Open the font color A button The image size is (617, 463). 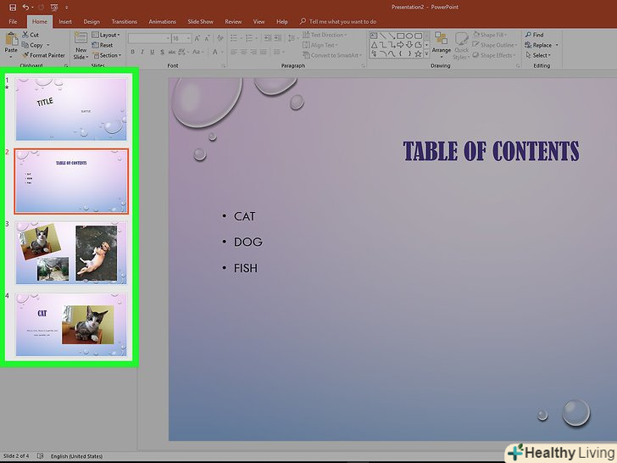215,52
